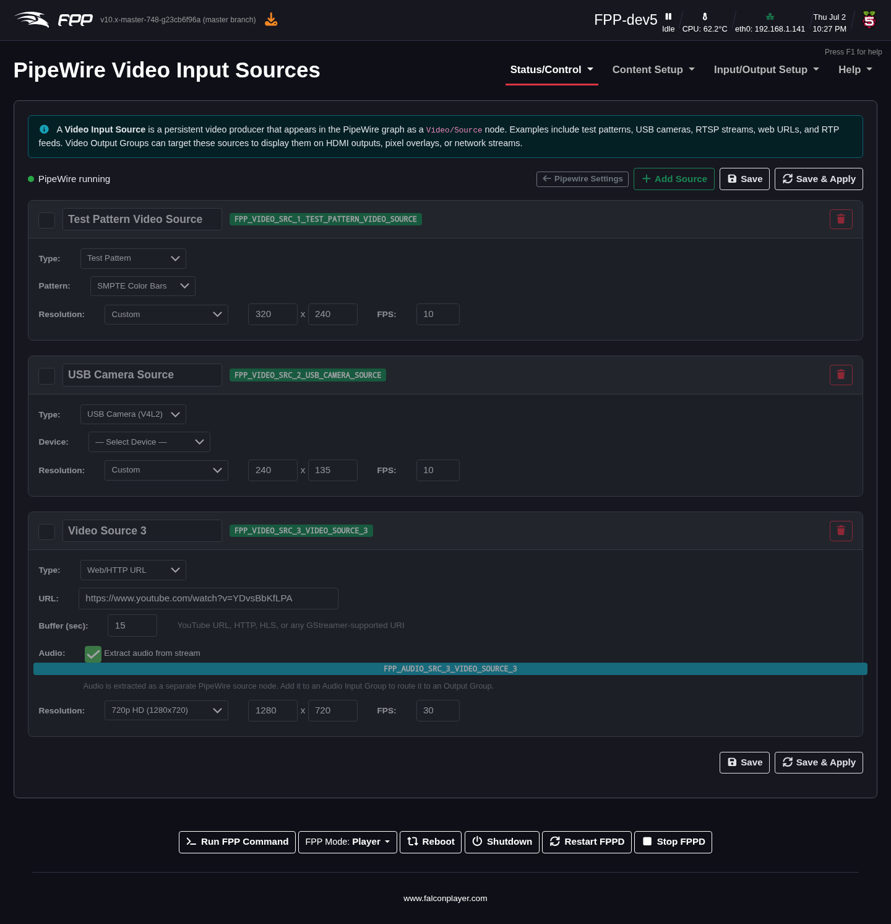891x924 pixels.
Task: Click the bottom Save button
Action: [x=744, y=762]
